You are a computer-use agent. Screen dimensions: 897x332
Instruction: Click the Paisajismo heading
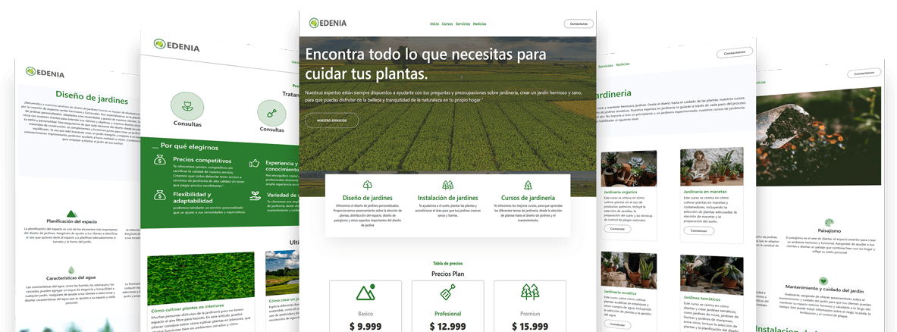828,232
